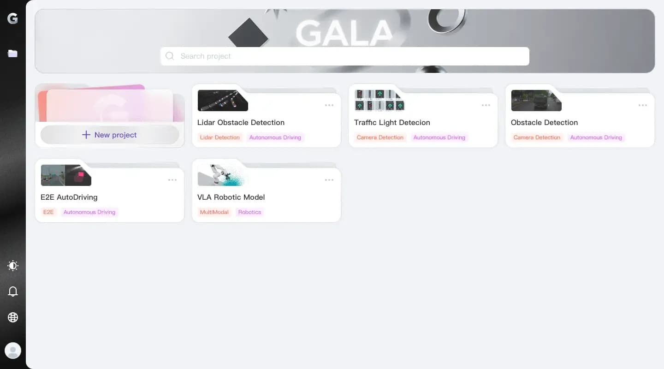Open more options for VLA Robotic Model
664x369 pixels.
(329, 180)
